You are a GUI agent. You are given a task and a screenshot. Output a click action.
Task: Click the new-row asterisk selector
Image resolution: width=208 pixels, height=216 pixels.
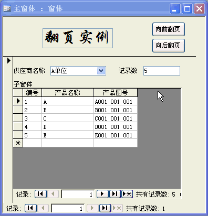pyautogui.click(x=18, y=143)
